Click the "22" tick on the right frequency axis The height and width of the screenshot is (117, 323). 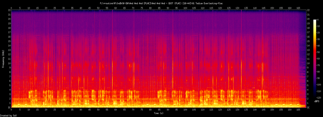(x=309, y=10)
